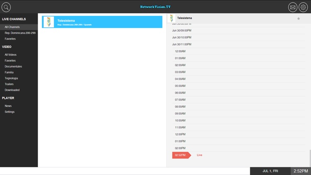Click the schedule scrollbar thumb
Viewport: 311px width, 175px height.
point(310,158)
